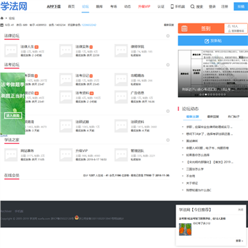Open the 法律人生 forum icon

[x=11, y=50]
